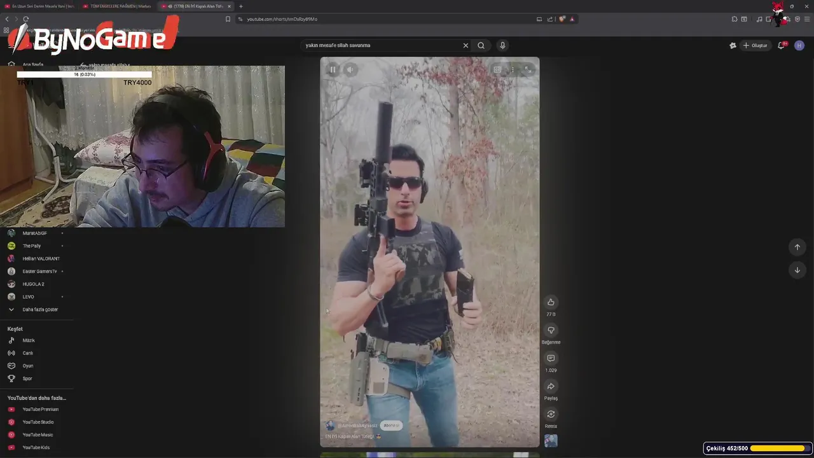Subscribe with the Abone ol button
Viewport: 814px width, 458px height.
(x=391, y=425)
